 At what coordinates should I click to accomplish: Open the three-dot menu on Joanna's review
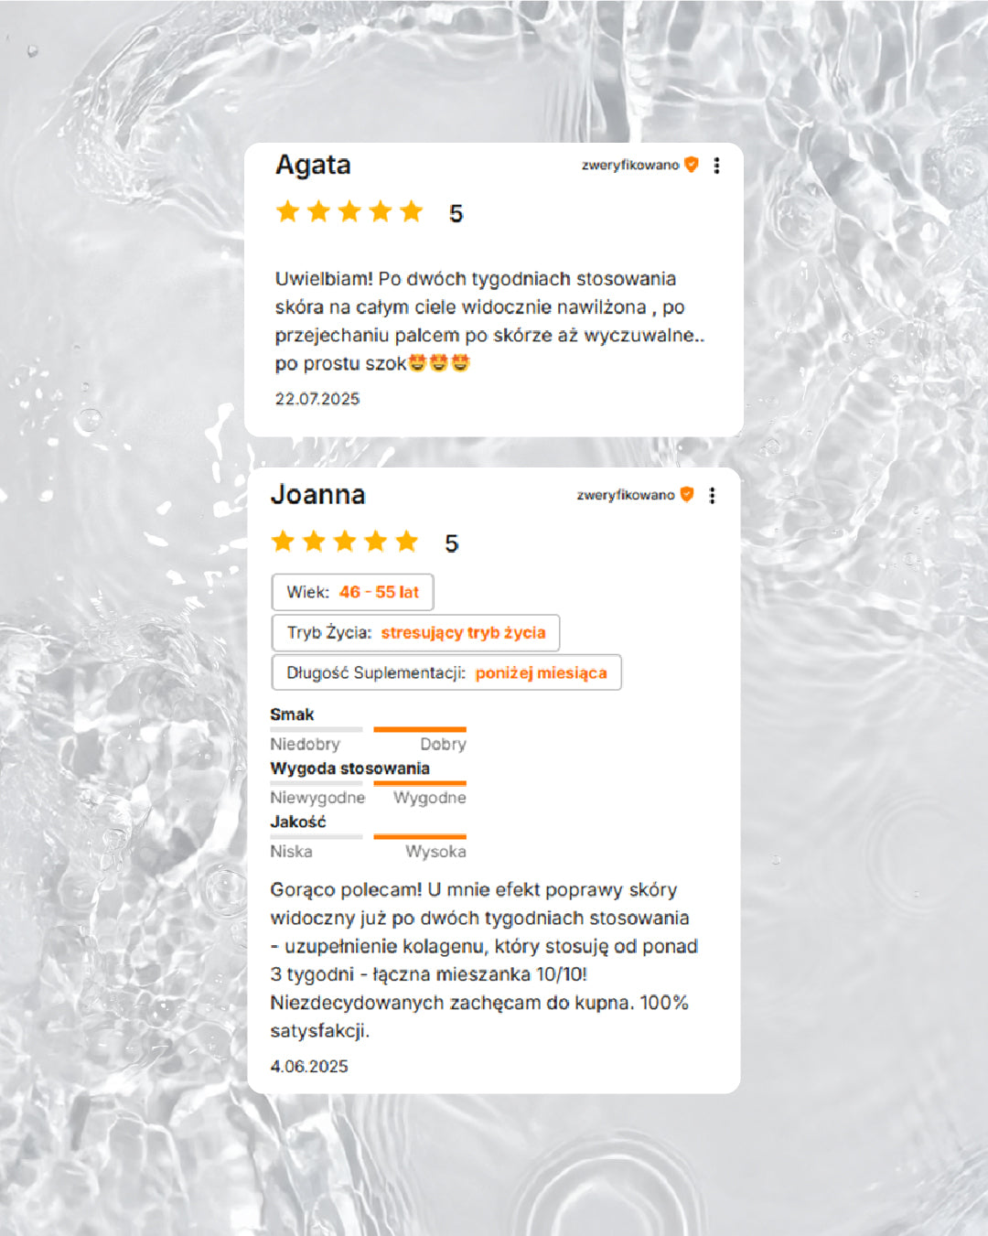(712, 495)
